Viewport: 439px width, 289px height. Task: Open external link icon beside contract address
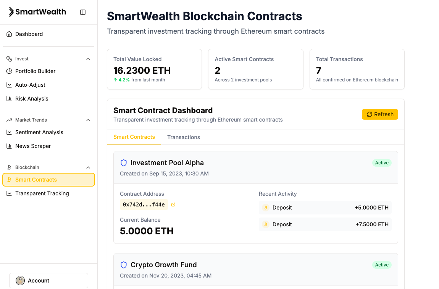(x=173, y=205)
